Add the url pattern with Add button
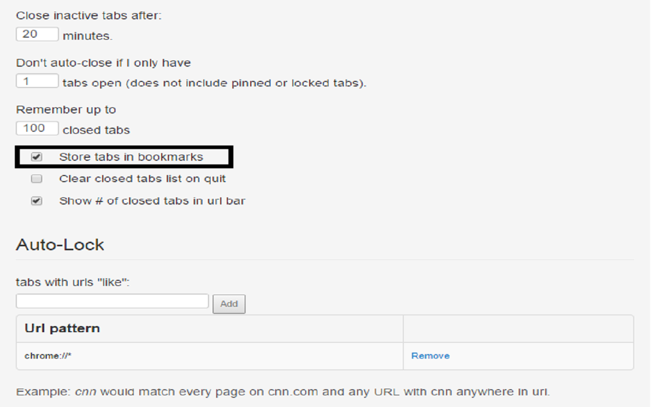This screenshot has height=407, width=651. (x=229, y=304)
